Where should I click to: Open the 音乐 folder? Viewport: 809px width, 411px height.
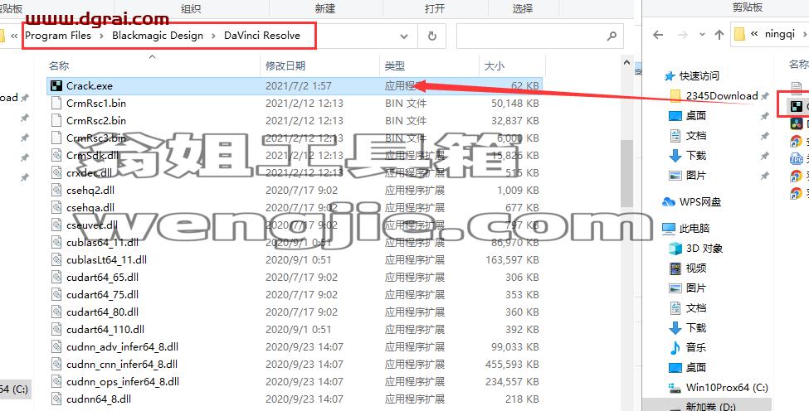pos(688,348)
